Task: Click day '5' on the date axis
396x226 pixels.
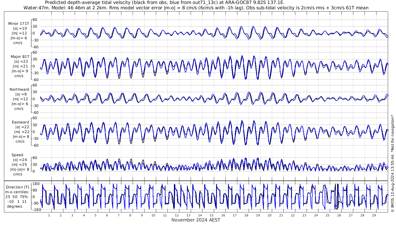Action: 95,215
